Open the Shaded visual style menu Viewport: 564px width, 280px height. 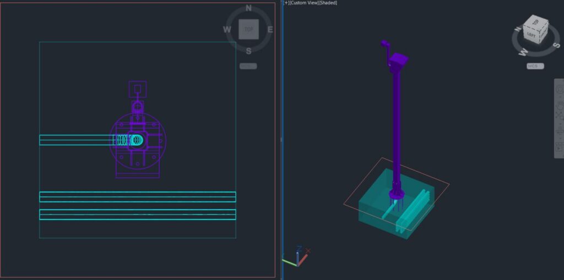pyautogui.click(x=328, y=3)
